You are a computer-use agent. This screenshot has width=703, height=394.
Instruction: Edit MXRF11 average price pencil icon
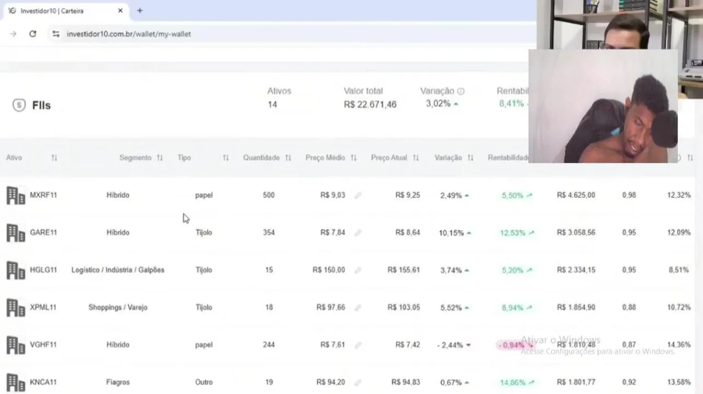(x=358, y=195)
